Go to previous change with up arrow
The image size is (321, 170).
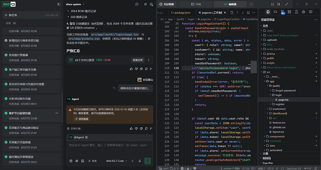point(237,13)
